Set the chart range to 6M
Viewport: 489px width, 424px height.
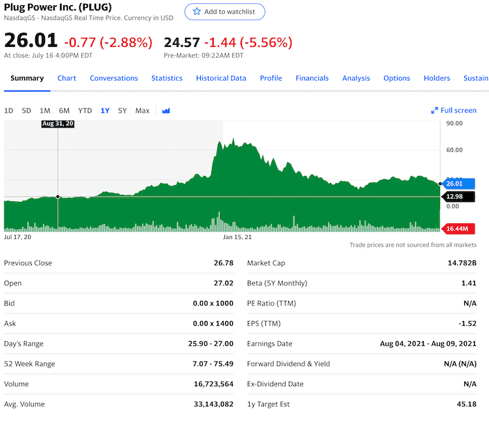tap(64, 111)
